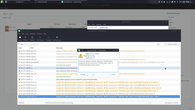Click the Filter search input field
Image resolution: width=195 pixels, height=110 pixels.
click(90, 44)
